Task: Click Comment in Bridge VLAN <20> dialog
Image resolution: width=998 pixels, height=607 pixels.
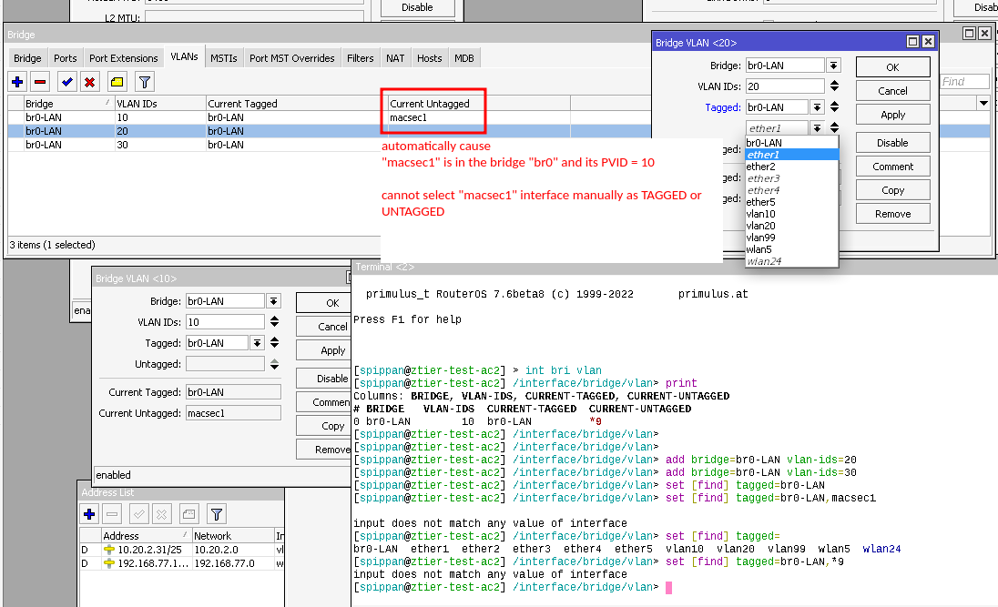Action: [x=892, y=166]
